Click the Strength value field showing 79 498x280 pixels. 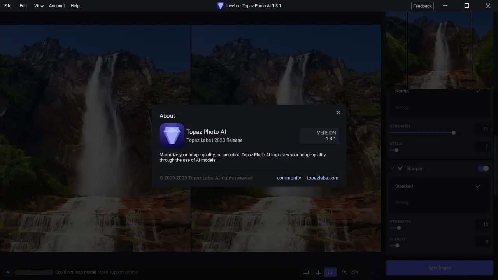[x=482, y=129]
